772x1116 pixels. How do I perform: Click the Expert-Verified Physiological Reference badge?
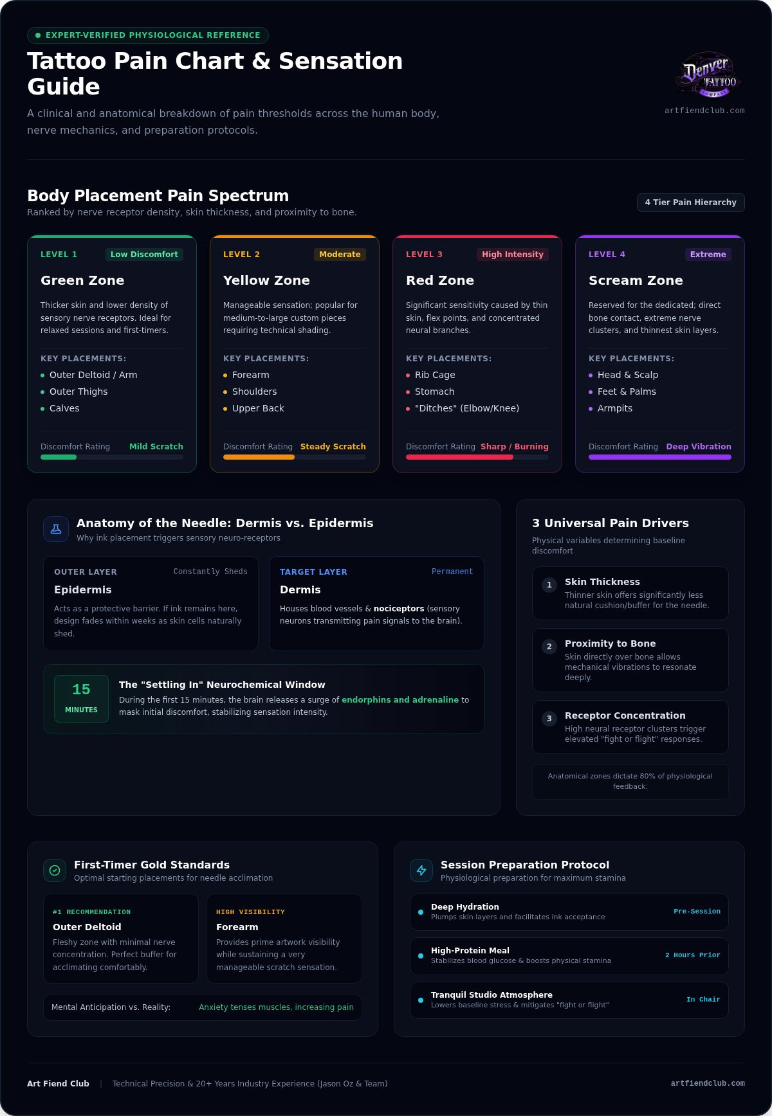coord(148,35)
